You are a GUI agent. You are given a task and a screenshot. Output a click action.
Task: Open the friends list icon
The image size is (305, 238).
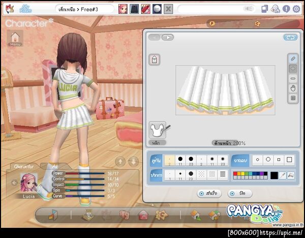tap(275, 9)
